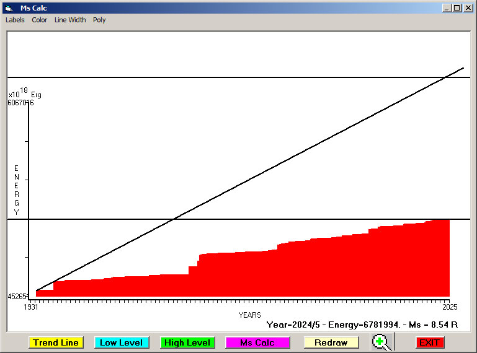477x353 pixels.
Task: Open the Labels menu
Action: coord(15,20)
